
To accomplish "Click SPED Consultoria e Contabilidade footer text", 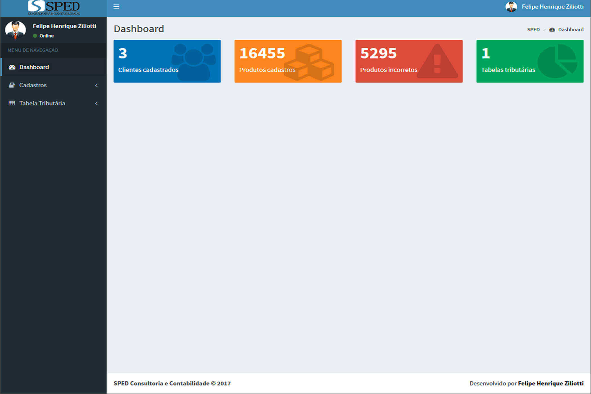I will click(x=172, y=383).
